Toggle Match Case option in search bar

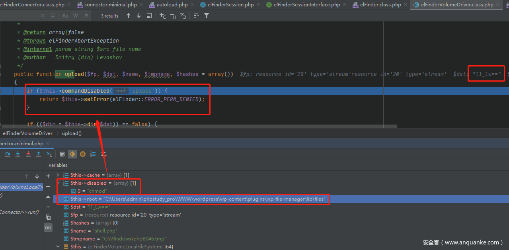pyautogui.click(x=66, y=16)
